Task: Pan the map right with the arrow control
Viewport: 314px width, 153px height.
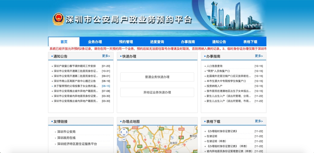Action: pyautogui.click(x=127, y=132)
